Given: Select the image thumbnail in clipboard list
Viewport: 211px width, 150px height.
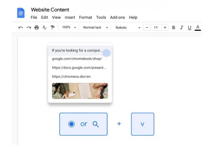Looking at the screenshot, I should click(80, 91).
